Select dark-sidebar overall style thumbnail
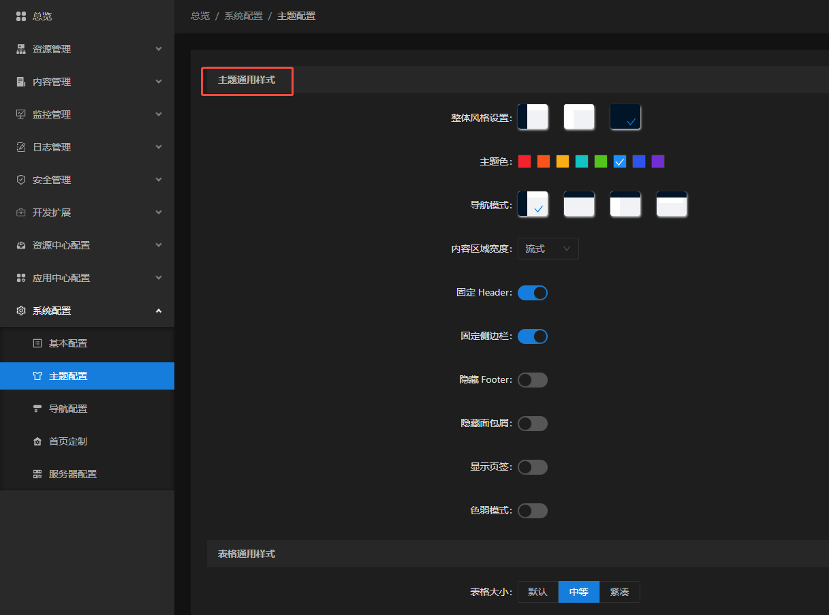 [533, 117]
